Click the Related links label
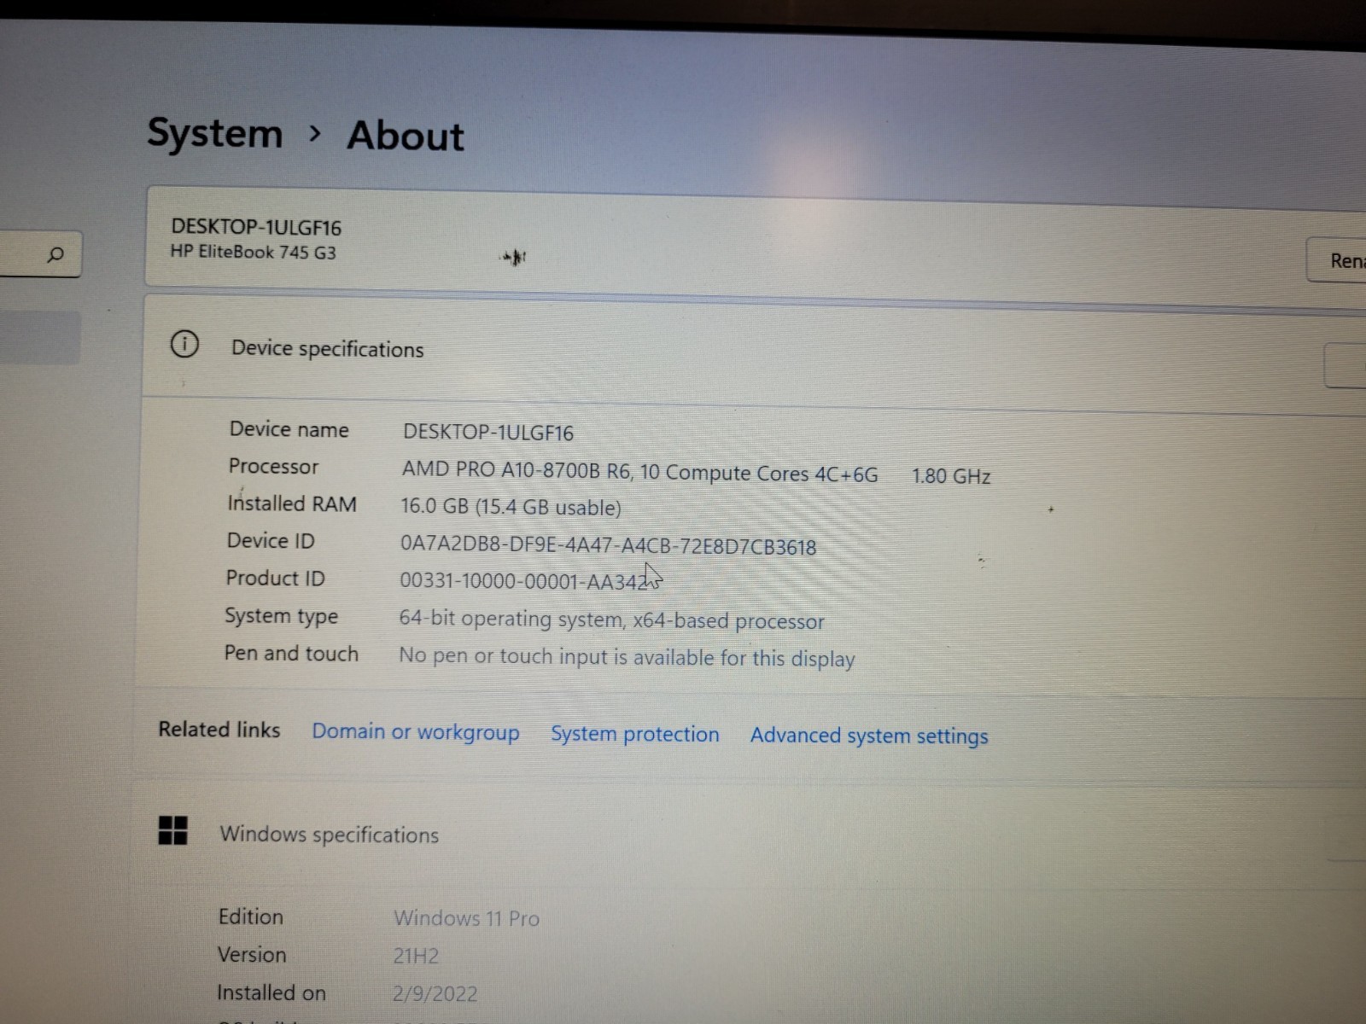Viewport: 1366px width, 1024px height. point(219,730)
